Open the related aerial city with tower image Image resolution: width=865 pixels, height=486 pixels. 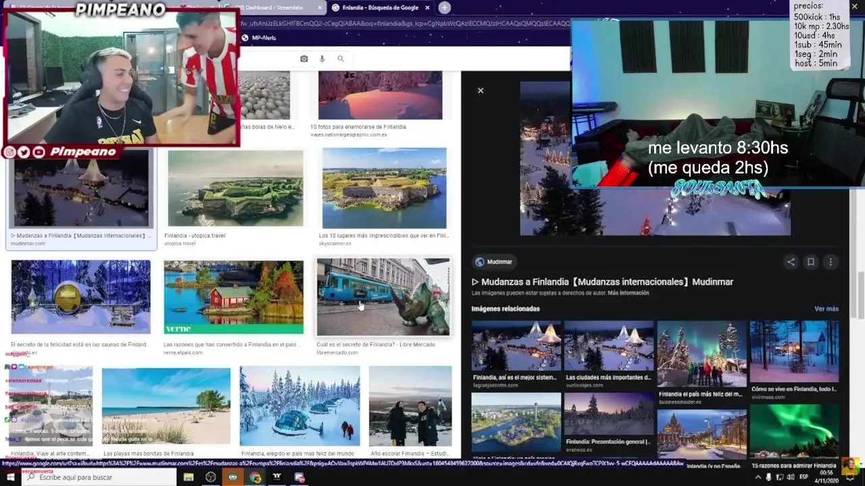tap(516, 422)
